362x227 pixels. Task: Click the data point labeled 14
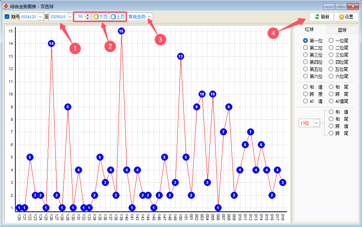click(x=51, y=43)
